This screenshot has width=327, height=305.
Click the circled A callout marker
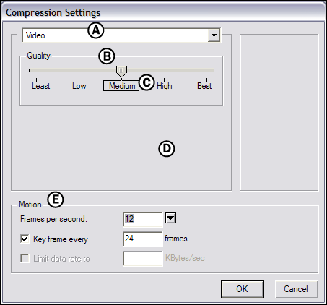pyautogui.click(x=96, y=30)
